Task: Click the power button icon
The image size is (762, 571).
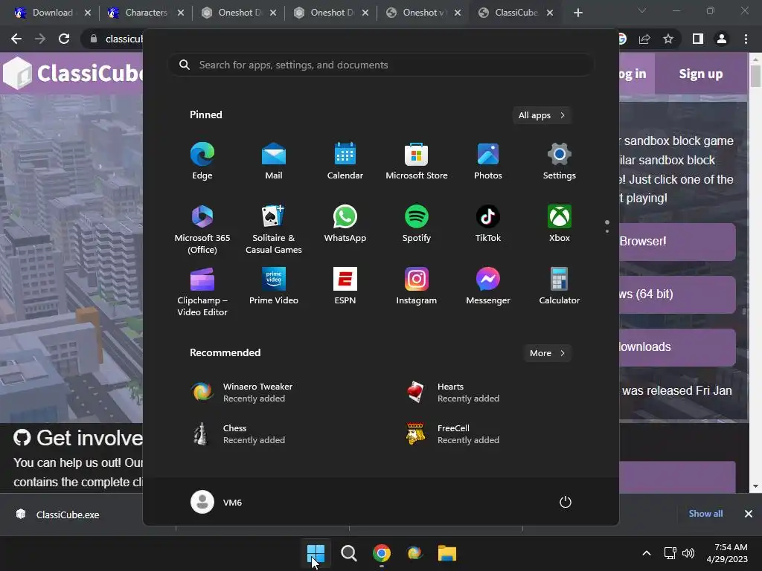Action: coord(566,502)
